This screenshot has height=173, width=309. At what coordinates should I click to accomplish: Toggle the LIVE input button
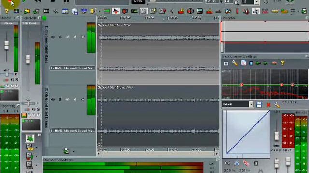[x=139, y=1]
